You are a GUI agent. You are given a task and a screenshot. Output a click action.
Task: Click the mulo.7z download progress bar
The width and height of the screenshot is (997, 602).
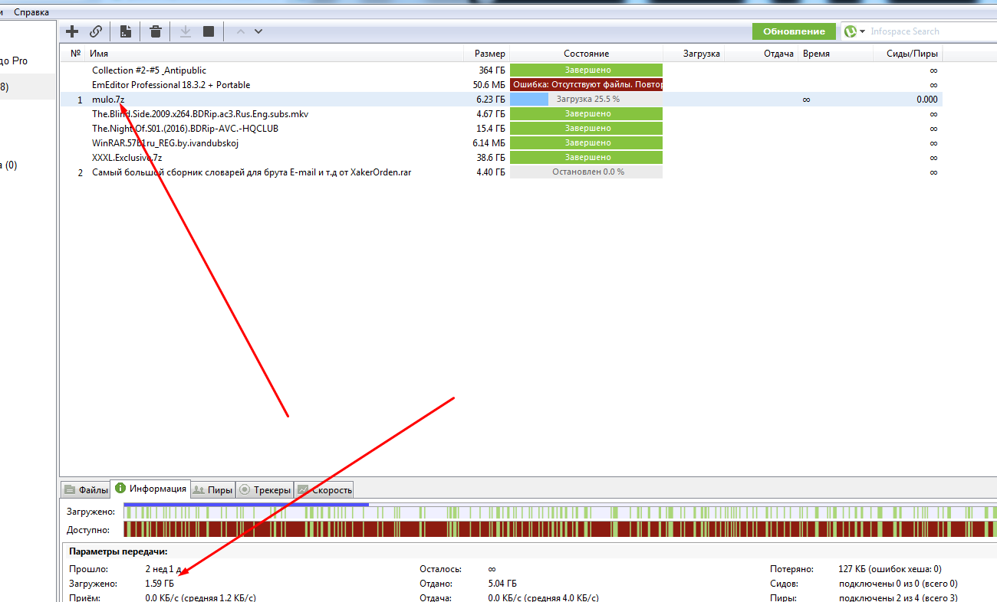pos(586,100)
